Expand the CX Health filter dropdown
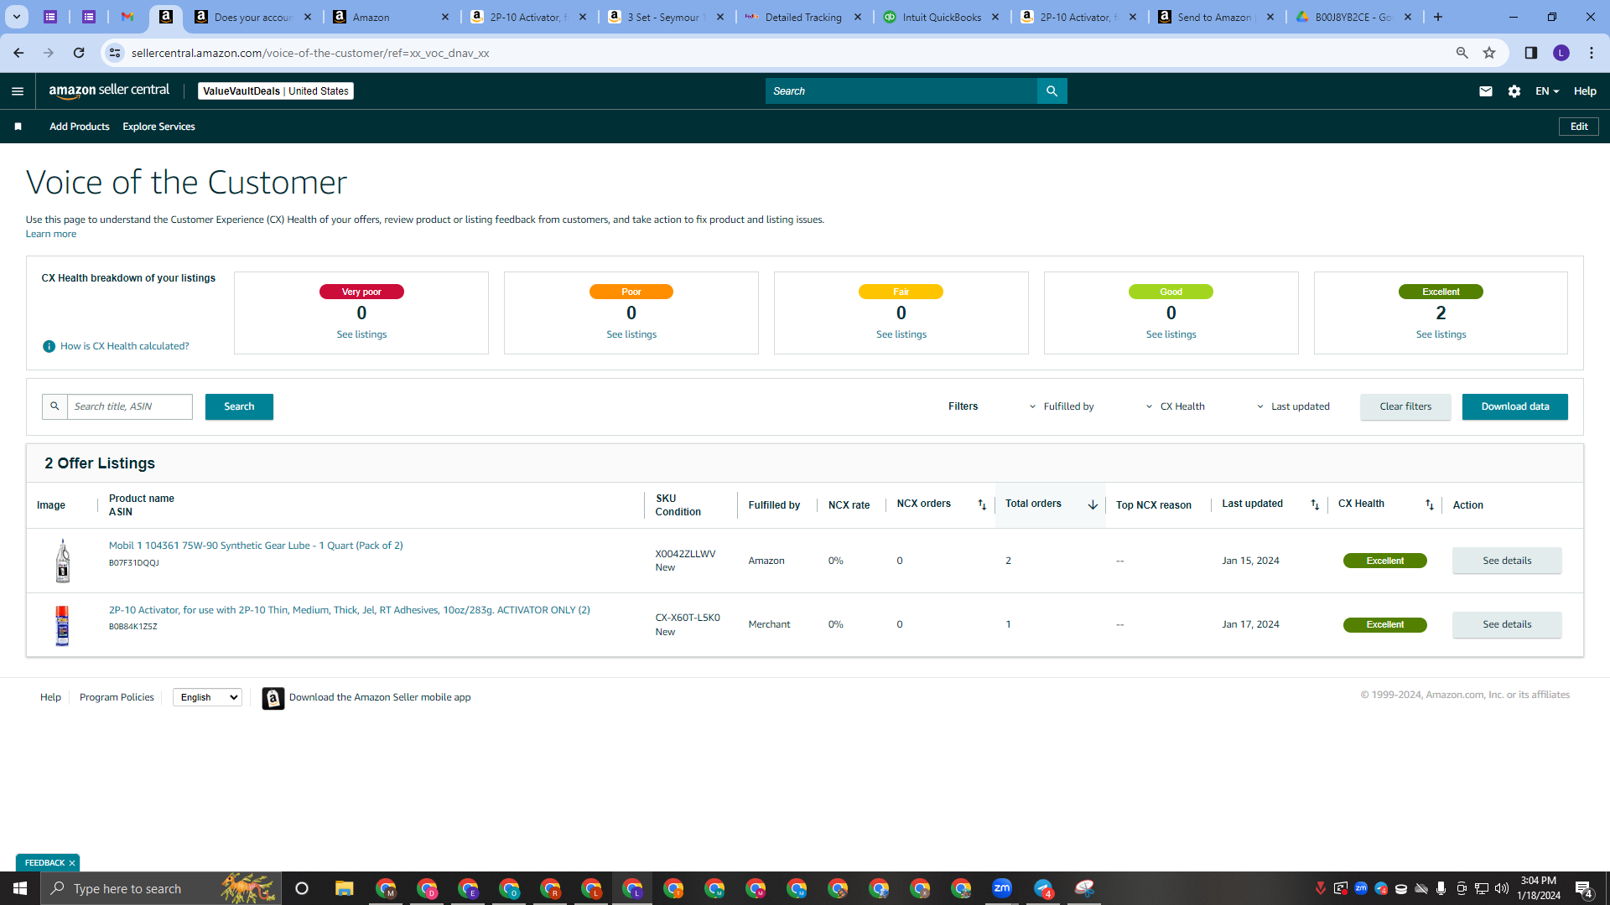1610x905 pixels. 1176,406
